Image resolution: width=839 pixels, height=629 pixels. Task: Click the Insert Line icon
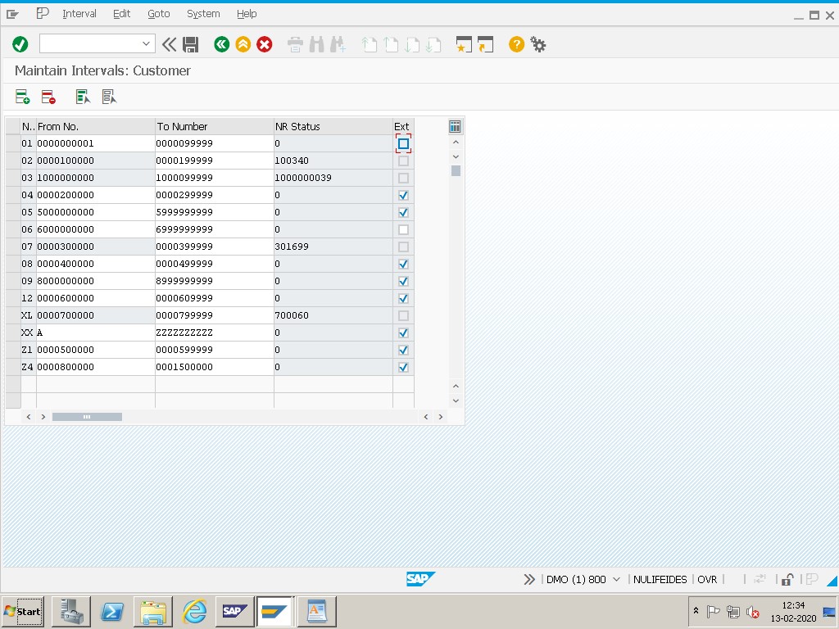point(22,97)
